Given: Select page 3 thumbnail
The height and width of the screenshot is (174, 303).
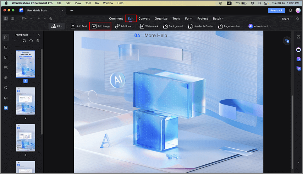Looking at the screenshot, I should [26, 138].
